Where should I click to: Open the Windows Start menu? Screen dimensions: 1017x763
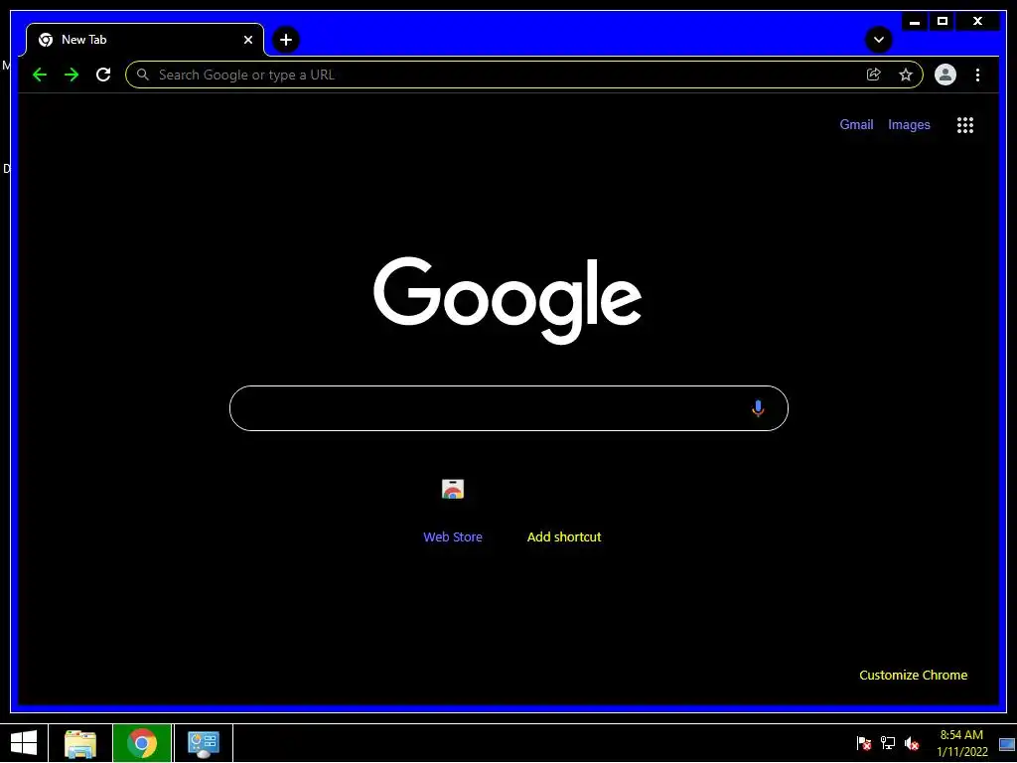coord(24,743)
